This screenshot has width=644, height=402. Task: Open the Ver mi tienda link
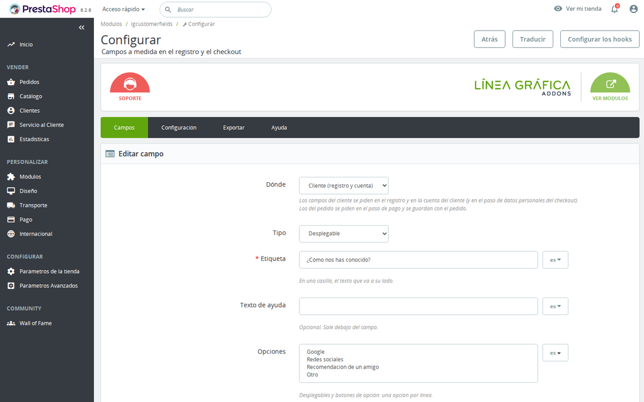tap(578, 9)
